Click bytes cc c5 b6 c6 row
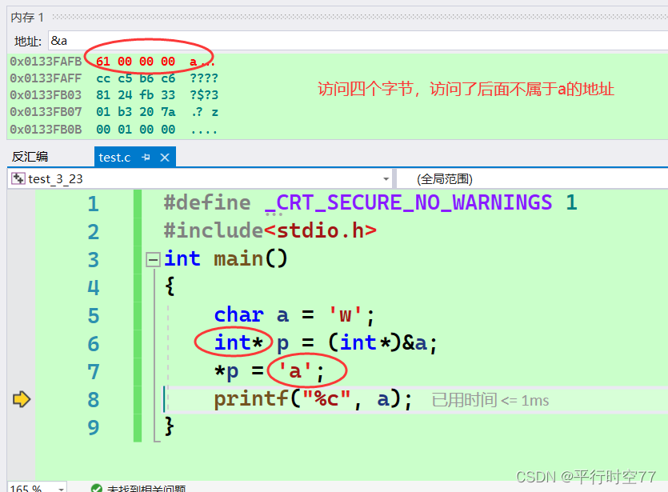Image resolution: width=668 pixels, height=492 pixels. (136, 78)
